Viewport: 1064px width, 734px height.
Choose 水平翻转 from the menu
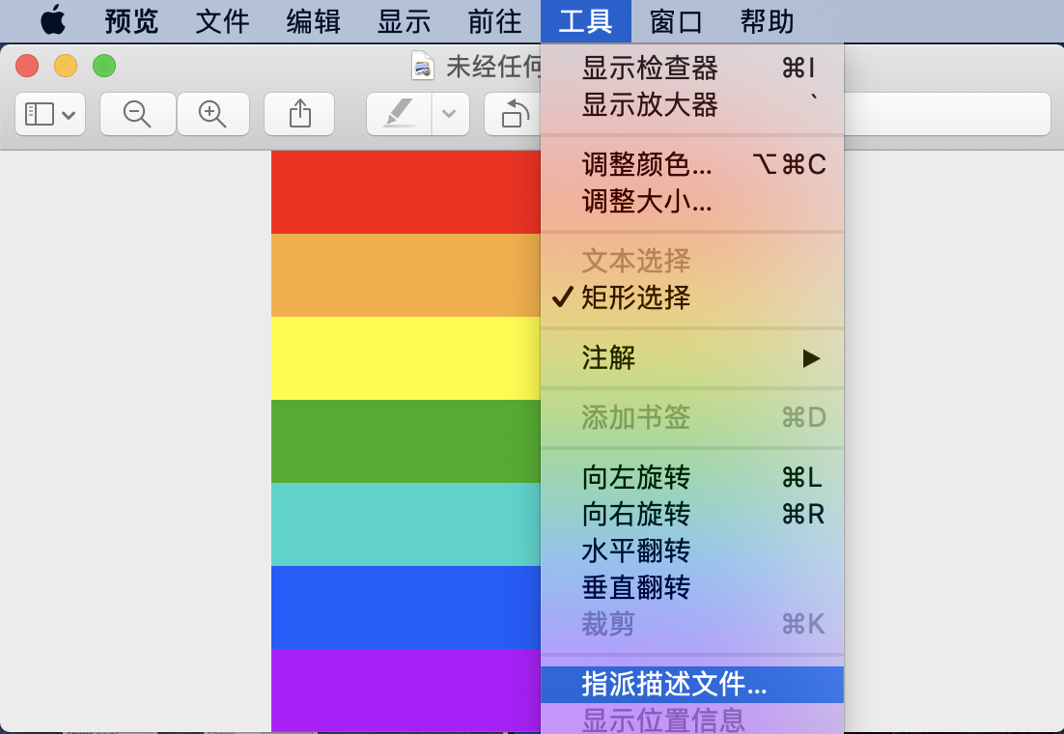coord(636,551)
